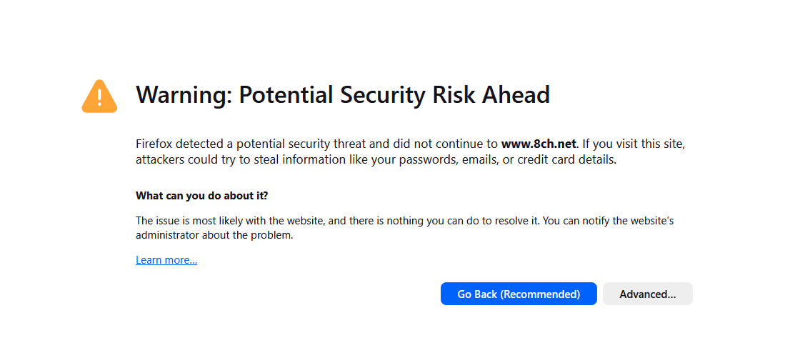Click the 'What can you do about it?' subheading
The height and width of the screenshot is (353, 805).
(x=202, y=195)
